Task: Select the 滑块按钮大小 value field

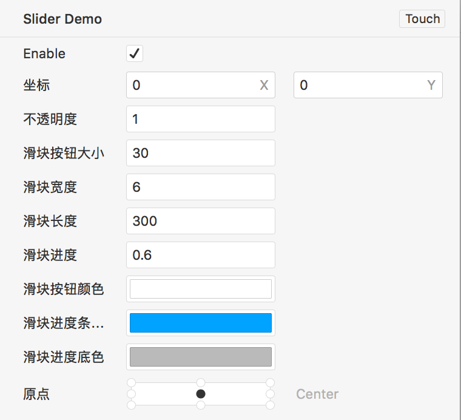Action: point(200,153)
